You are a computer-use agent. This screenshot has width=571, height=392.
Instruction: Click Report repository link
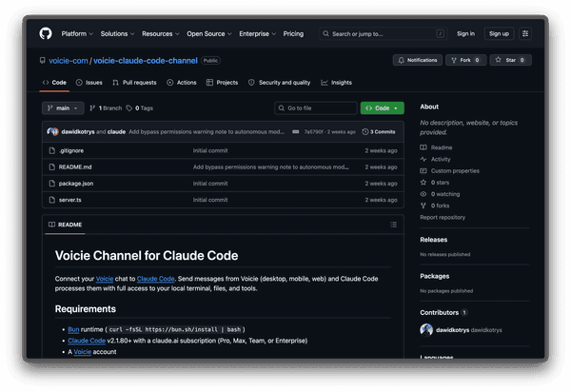(x=443, y=217)
